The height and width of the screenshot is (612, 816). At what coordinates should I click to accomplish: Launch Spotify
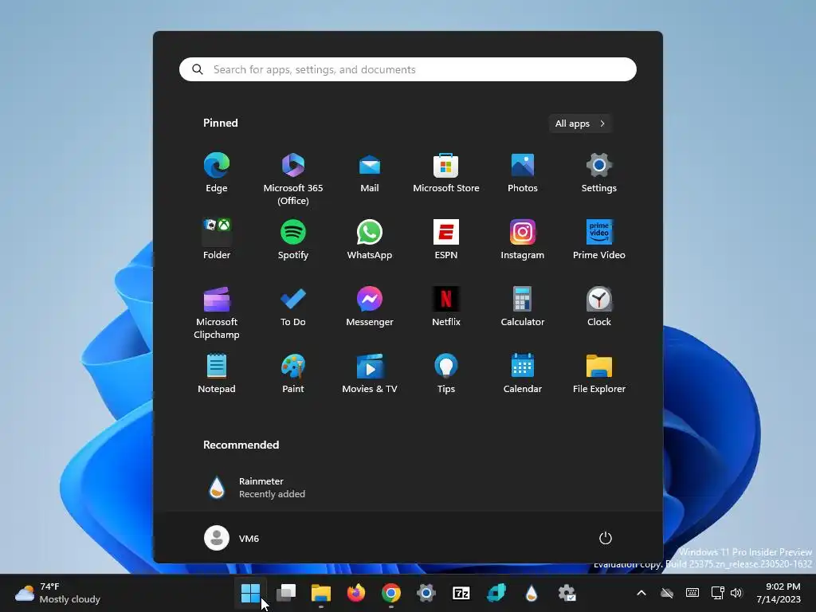293,240
